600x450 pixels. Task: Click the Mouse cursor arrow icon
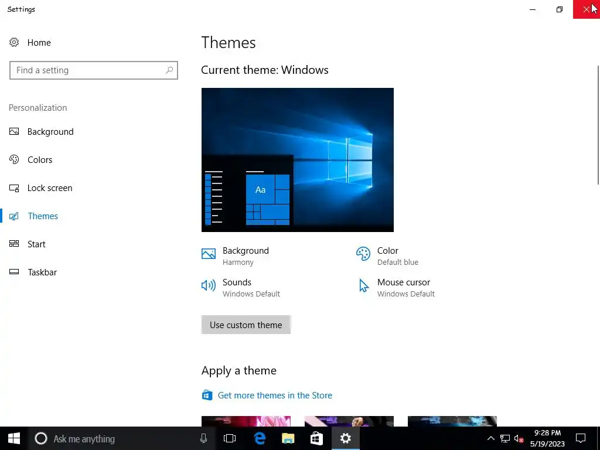[x=363, y=285]
